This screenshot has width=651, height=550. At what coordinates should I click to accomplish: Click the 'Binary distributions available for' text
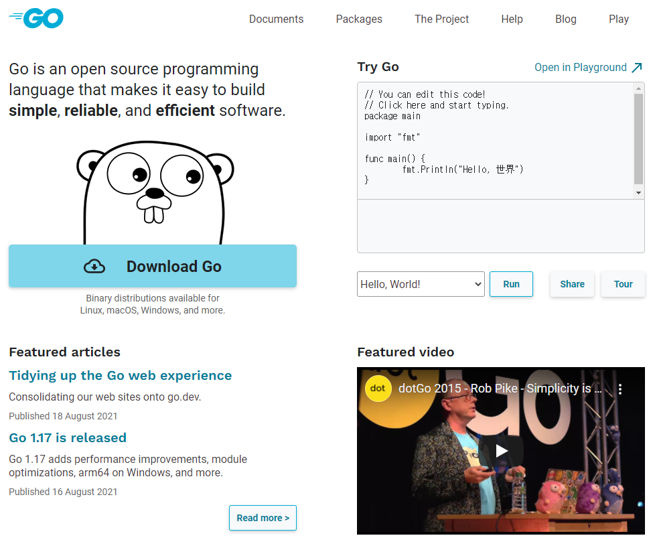coord(153,298)
